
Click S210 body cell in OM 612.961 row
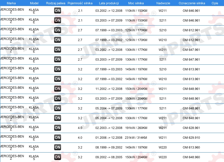(x=163, y=30)
